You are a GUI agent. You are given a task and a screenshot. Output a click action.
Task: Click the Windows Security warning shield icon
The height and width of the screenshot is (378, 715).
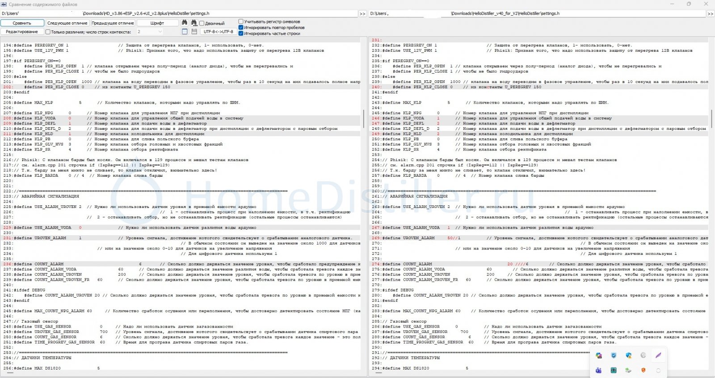629,356
